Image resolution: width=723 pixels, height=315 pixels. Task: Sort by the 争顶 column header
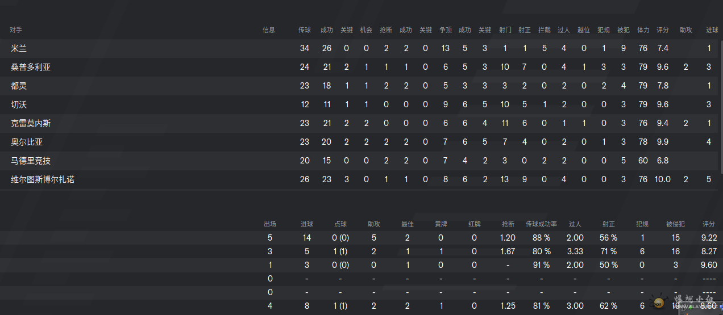coord(446,30)
